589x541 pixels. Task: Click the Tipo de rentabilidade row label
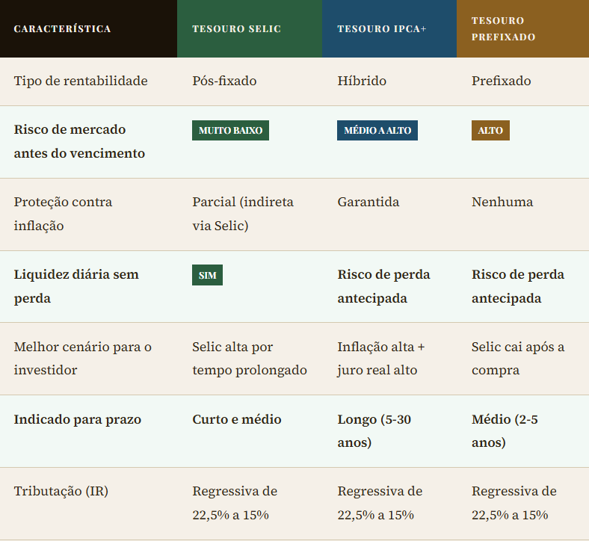(81, 81)
